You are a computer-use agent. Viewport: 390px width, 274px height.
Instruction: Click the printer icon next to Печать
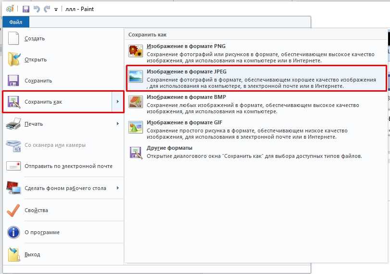point(13,124)
